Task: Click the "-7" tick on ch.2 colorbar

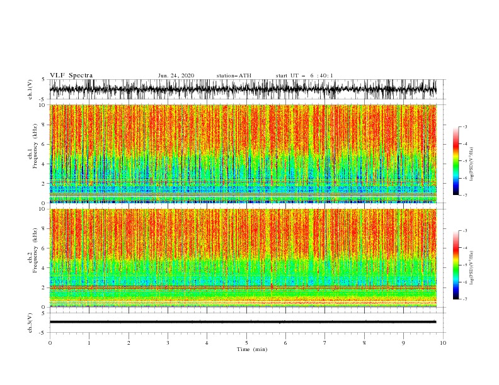Action: (x=464, y=299)
